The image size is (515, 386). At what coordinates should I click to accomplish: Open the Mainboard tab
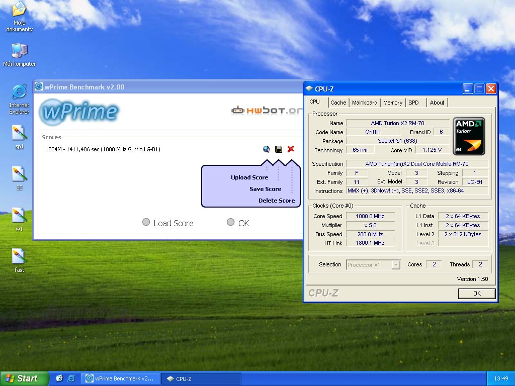pyautogui.click(x=365, y=103)
